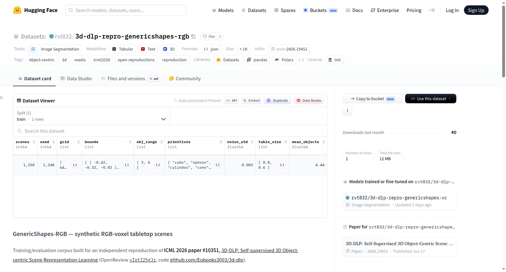Duplicate the dataset
Viewport: 506px width, 272px height.
click(x=277, y=100)
